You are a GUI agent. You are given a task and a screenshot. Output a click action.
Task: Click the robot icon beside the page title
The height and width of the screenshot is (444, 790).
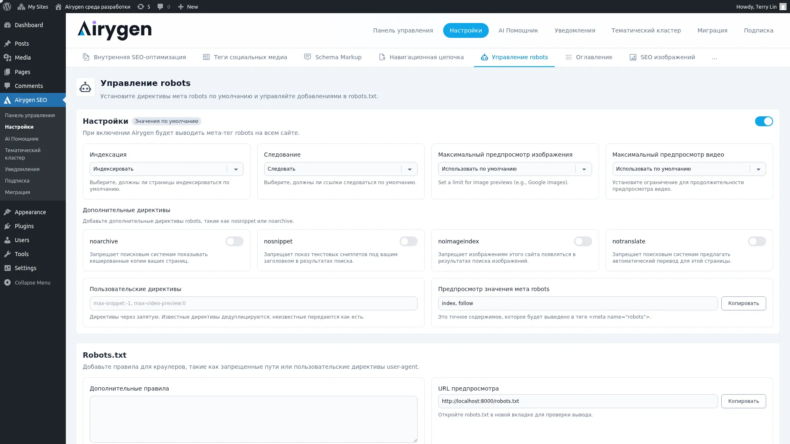tap(86, 87)
